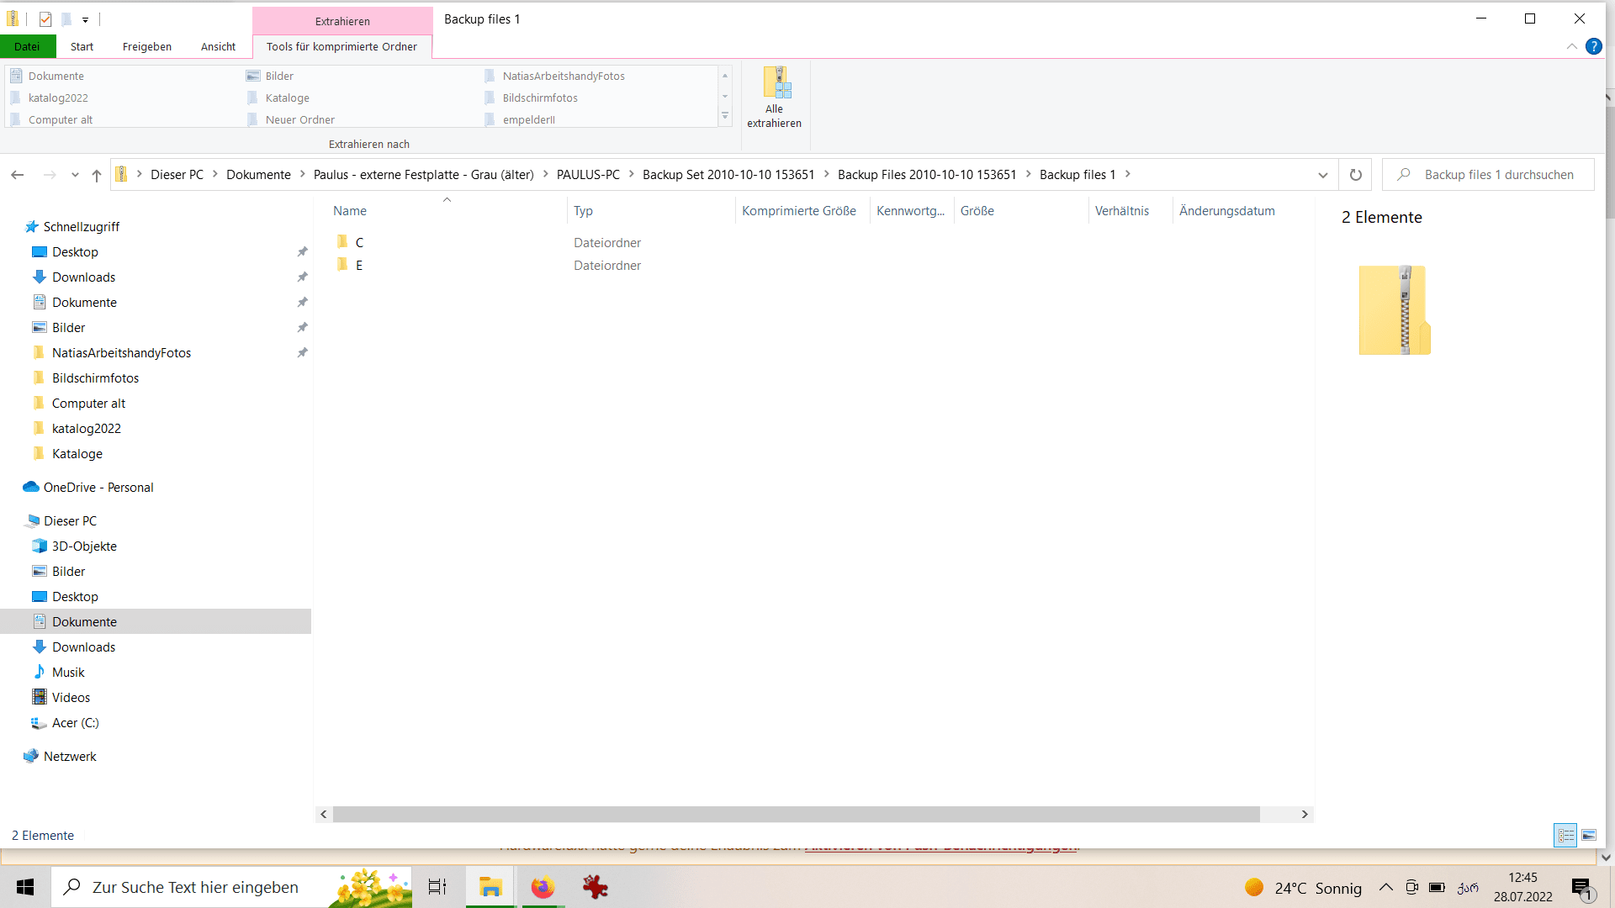Choose Kataloge as extraction destination in ribbon

point(287,98)
